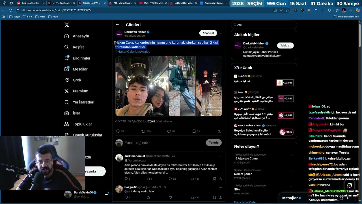Click the Ara search field
The image size is (362, 204).
pyautogui.click(x=264, y=25)
